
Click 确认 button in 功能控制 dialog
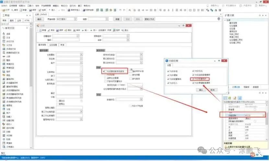(x=201, y=90)
